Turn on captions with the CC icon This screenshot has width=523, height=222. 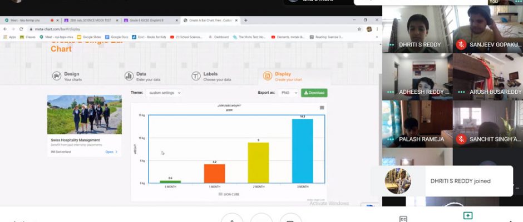click(403, 219)
